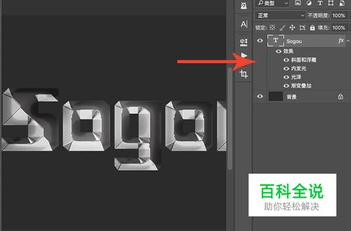The height and width of the screenshot is (231, 351).
Task: Click the 斜面和浮雕 effect label
Action: [304, 60]
